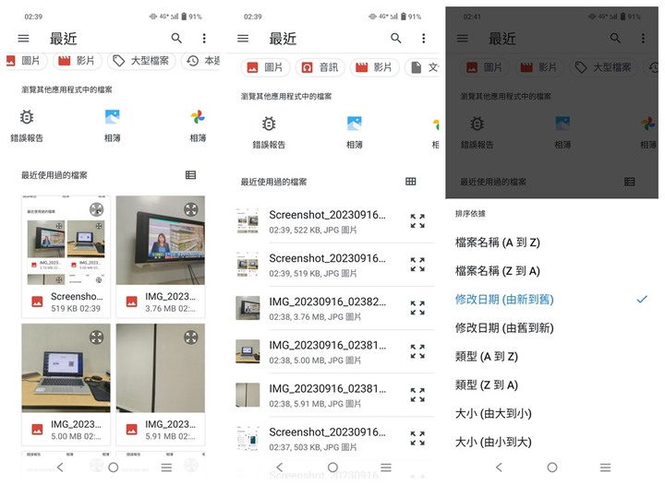Filter by 大型檔案 chip in left screen
The width and height of the screenshot is (665, 485).
[141, 61]
